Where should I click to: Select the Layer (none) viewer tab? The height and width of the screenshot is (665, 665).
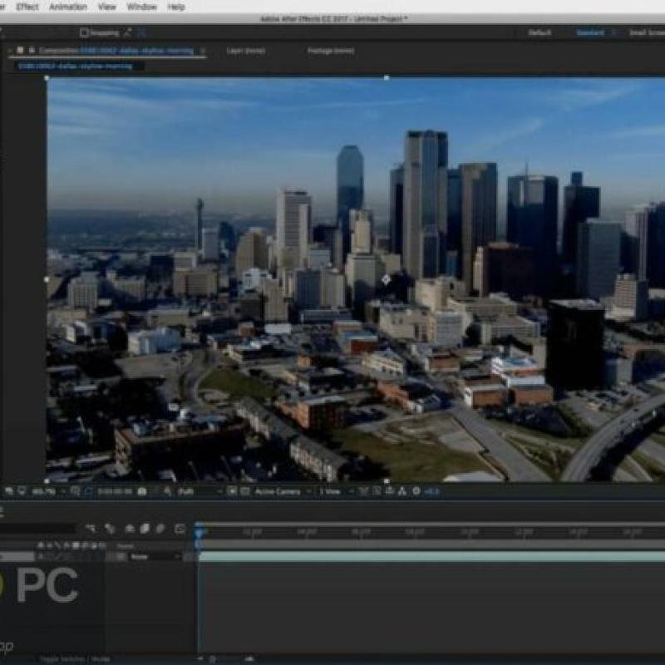coord(246,51)
